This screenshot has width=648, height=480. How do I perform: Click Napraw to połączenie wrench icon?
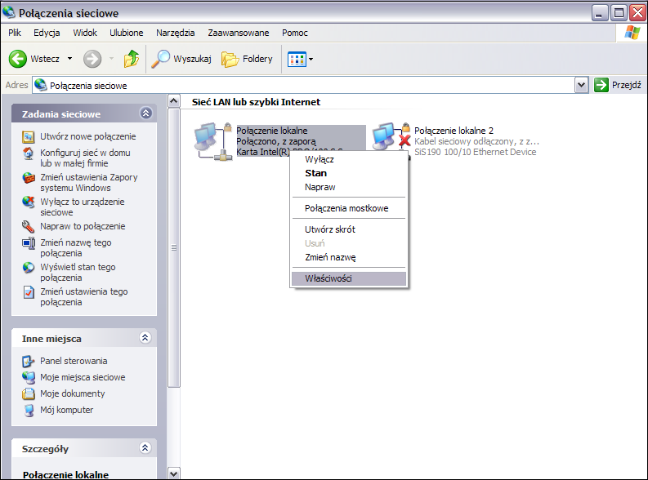coord(29,226)
